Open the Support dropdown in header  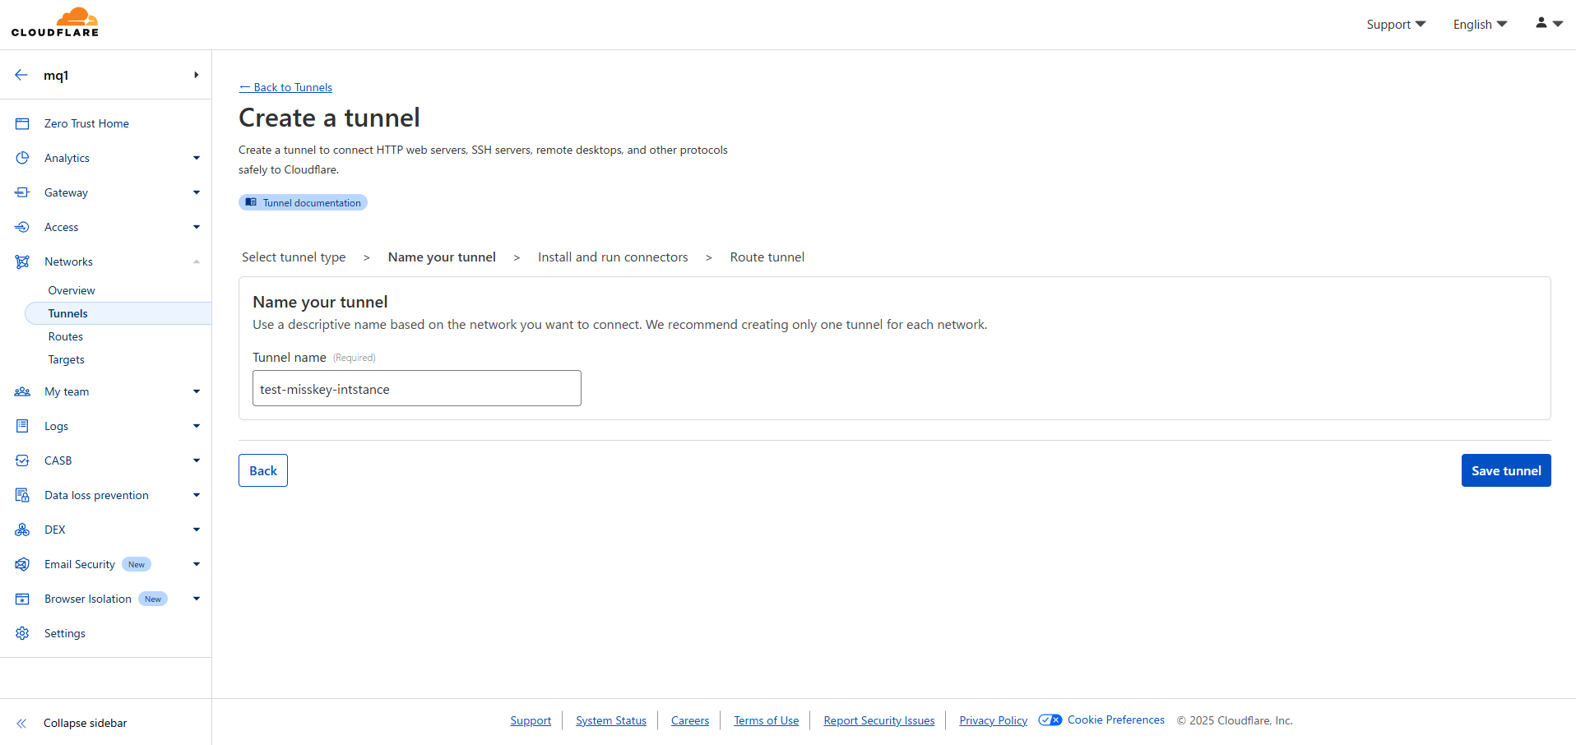[1396, 25]
